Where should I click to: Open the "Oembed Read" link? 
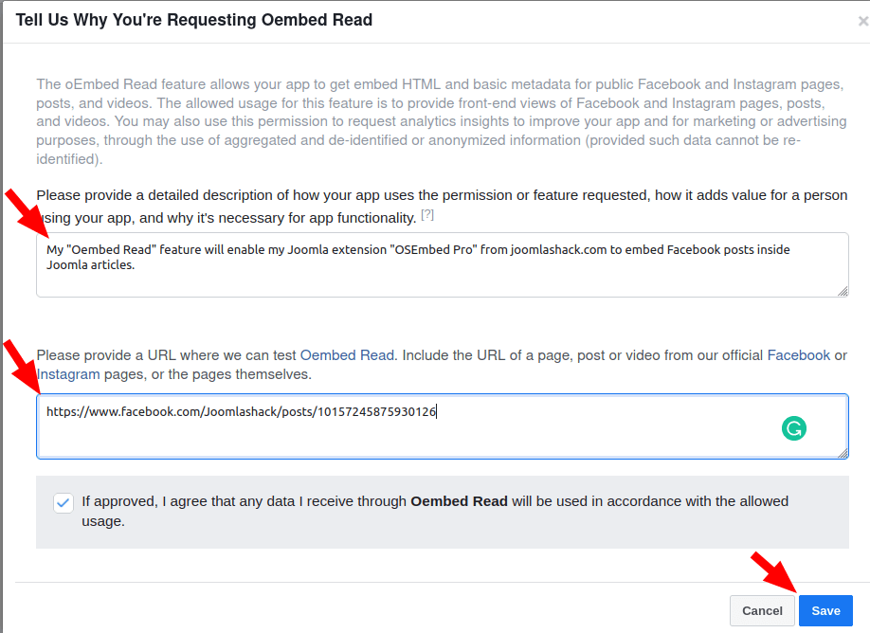click(x=346, y=355)
